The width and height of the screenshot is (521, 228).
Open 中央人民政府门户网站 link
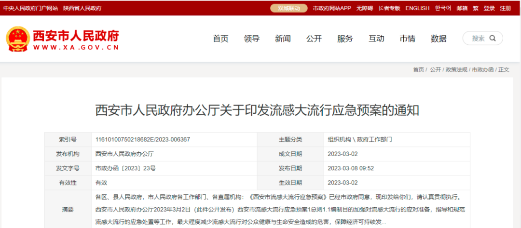tap(30, 8)
